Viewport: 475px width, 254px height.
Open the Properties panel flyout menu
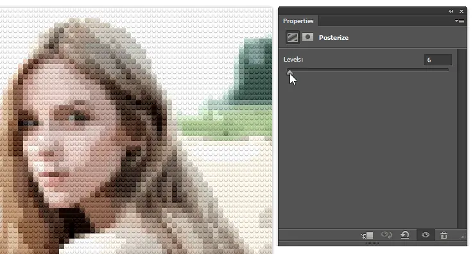[460, 21]
